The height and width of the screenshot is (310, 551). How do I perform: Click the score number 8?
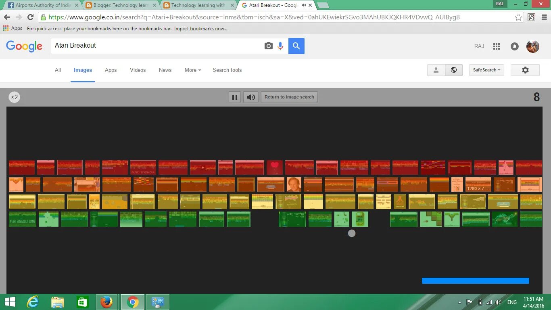point(536,97)
